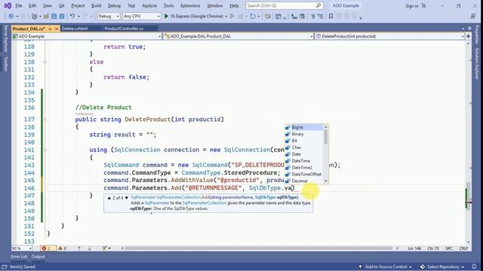Viewport: 483px width, 271px height.
Task: Show the next overload with down triangle
Action: (x=126, y=198)
